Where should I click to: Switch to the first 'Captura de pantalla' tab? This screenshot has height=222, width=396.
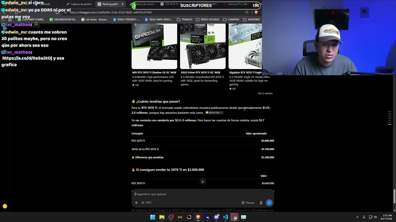pos(79,4)
